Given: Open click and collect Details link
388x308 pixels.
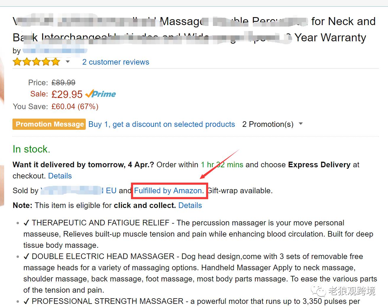Looking at the screenshot, I should pyautogui.click(x=190, y=205).
